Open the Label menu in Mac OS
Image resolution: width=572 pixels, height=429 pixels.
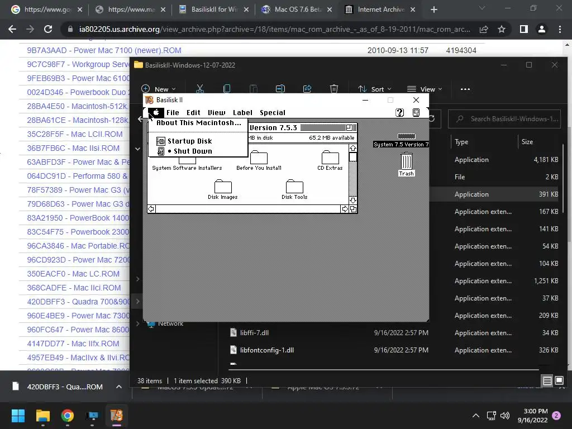coord(242,113)
